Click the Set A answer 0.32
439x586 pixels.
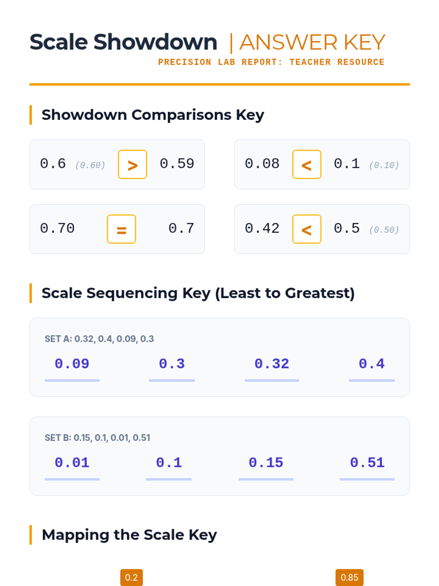[x=272, y=364]
